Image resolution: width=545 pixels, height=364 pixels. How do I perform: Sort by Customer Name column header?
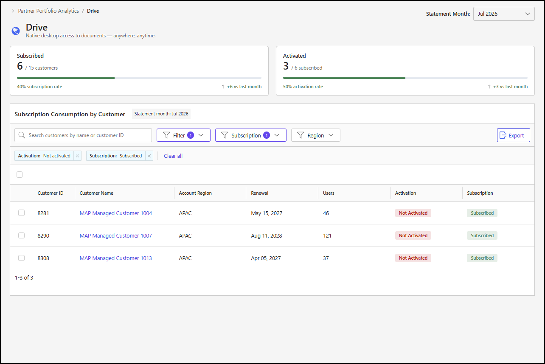pos(96,193)
